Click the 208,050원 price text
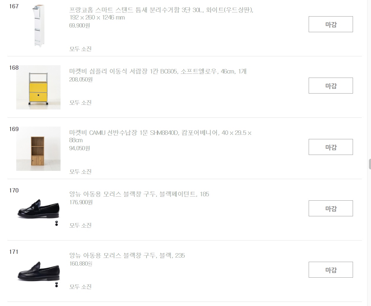Screen dimensions: 371x306 point(81,80)
